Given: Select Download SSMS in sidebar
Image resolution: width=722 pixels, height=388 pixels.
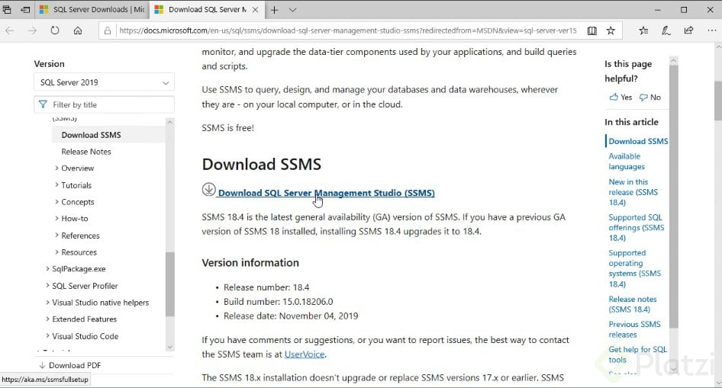Looking at the screenshot, I should click(91, 135).
